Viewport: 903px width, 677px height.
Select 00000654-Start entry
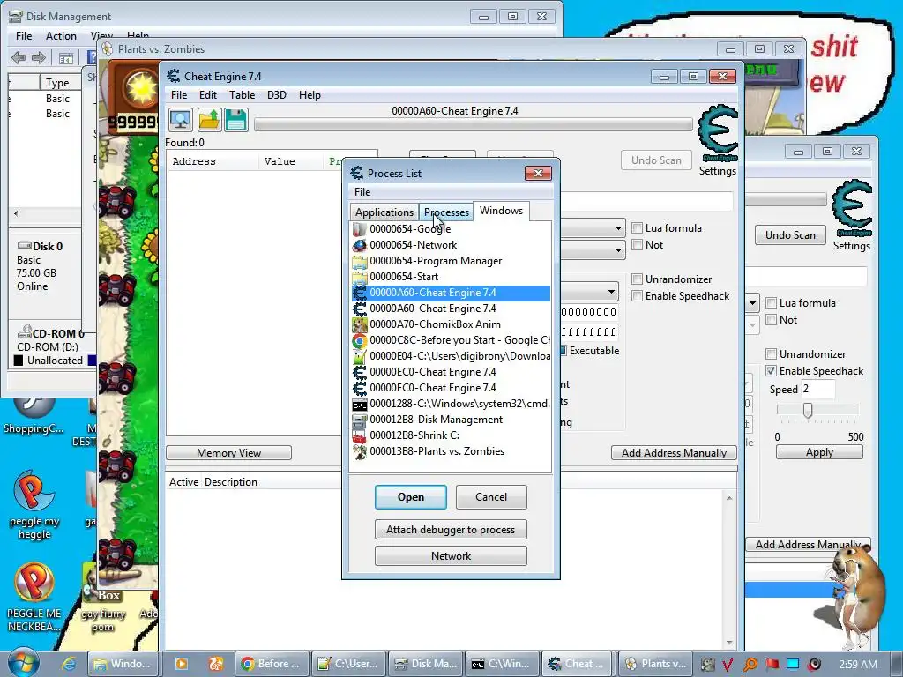click(x=451, y=277)
